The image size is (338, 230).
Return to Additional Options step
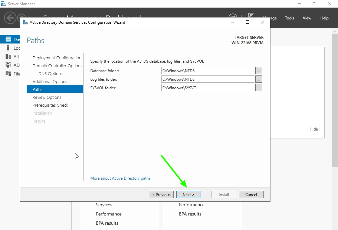coord(49,81)
